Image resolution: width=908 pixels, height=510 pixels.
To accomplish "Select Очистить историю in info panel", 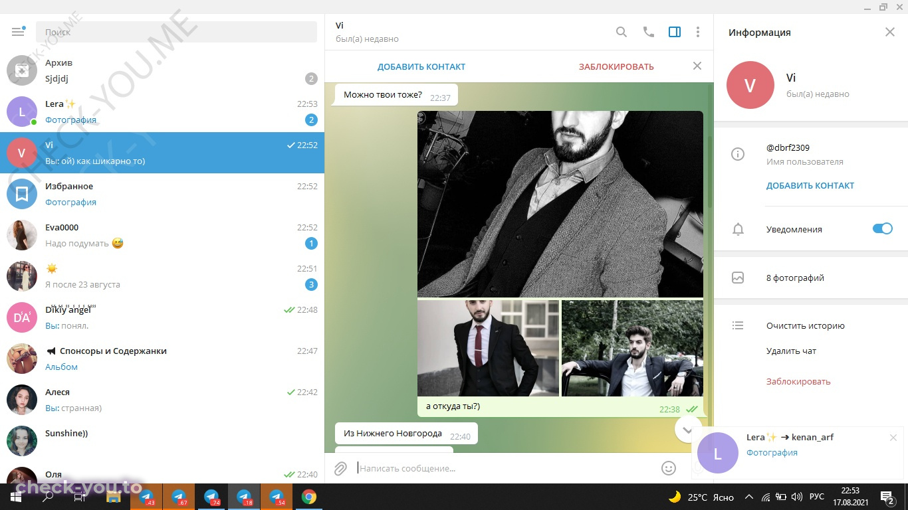I will (805, 325).
